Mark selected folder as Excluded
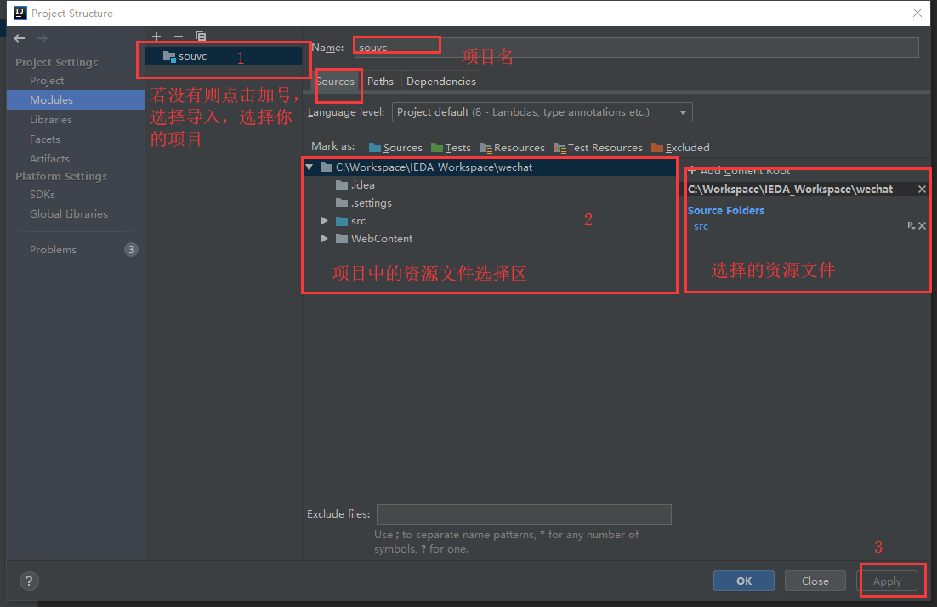 click(680, 148)
